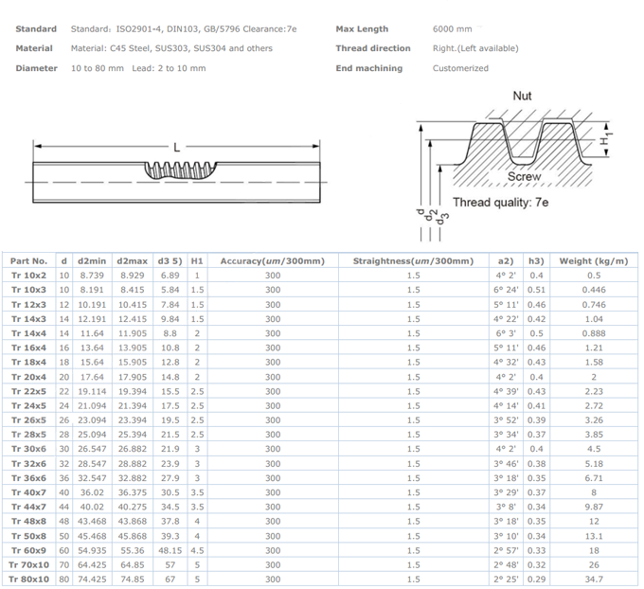This screenshot has width=644, height=589.
Task: Click the Weight (kg/m) column header
Action: tap(594, 260)
